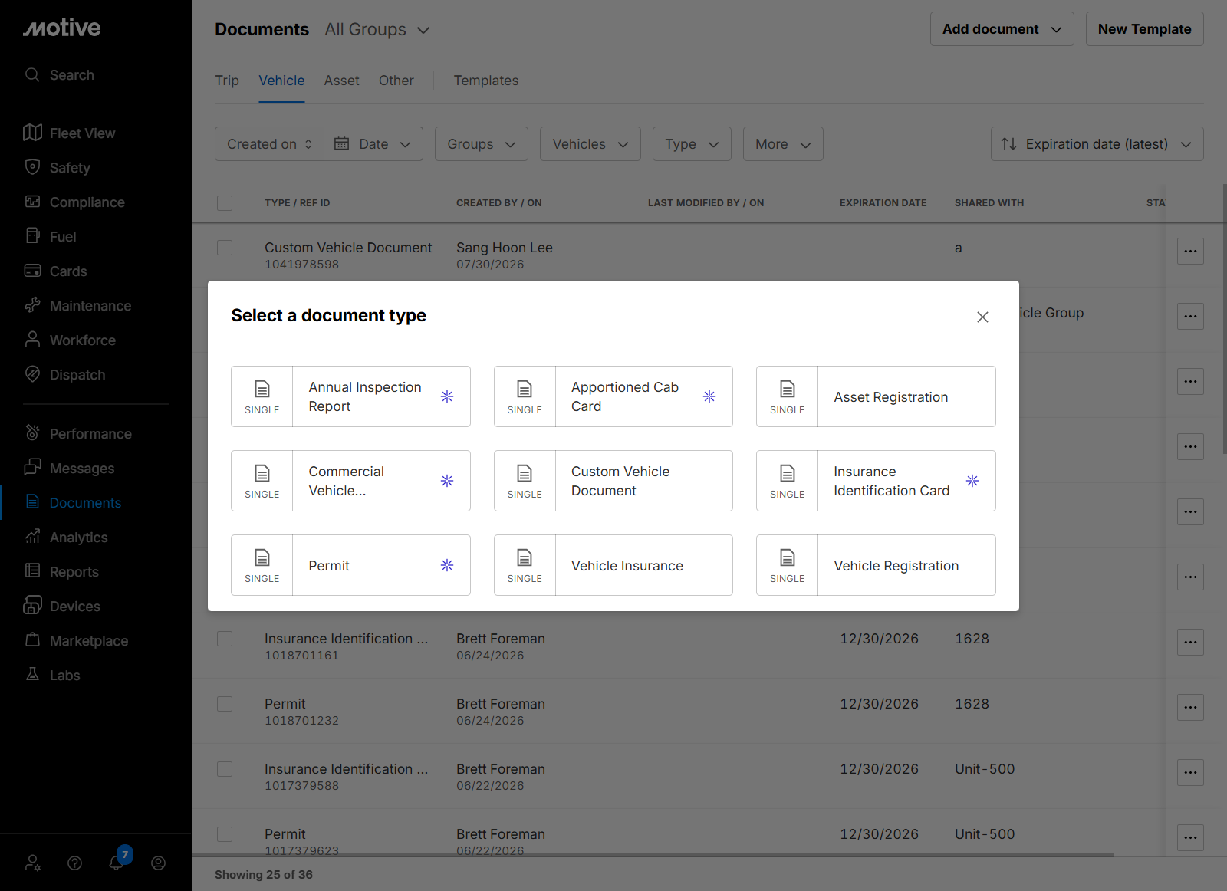1227x891 pixels.
Task: Open the Type filter dropdown
Action: click(692, 144)
